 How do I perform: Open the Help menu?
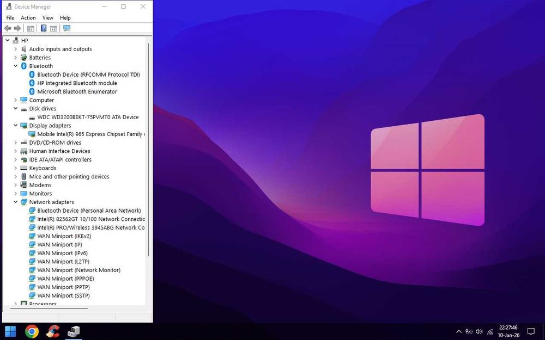click(65, 18)
